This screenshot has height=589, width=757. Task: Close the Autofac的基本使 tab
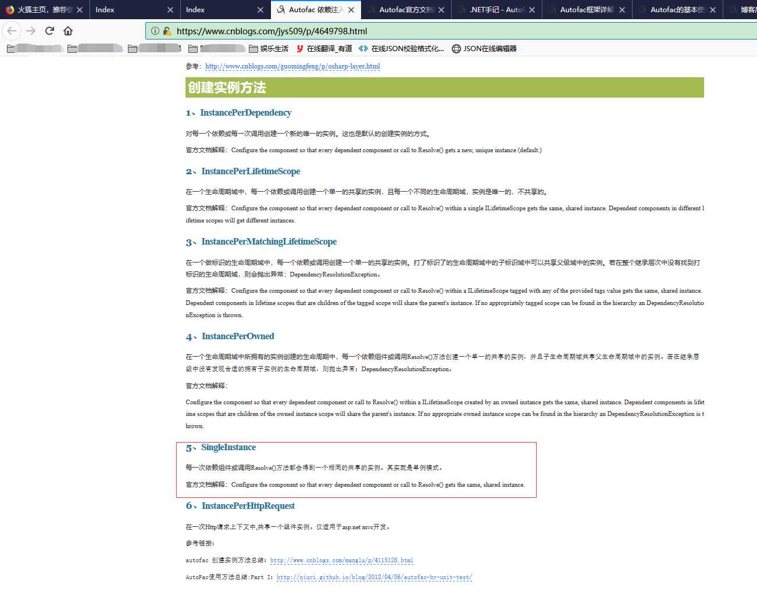pyautogui.click(x=713, y=10)
